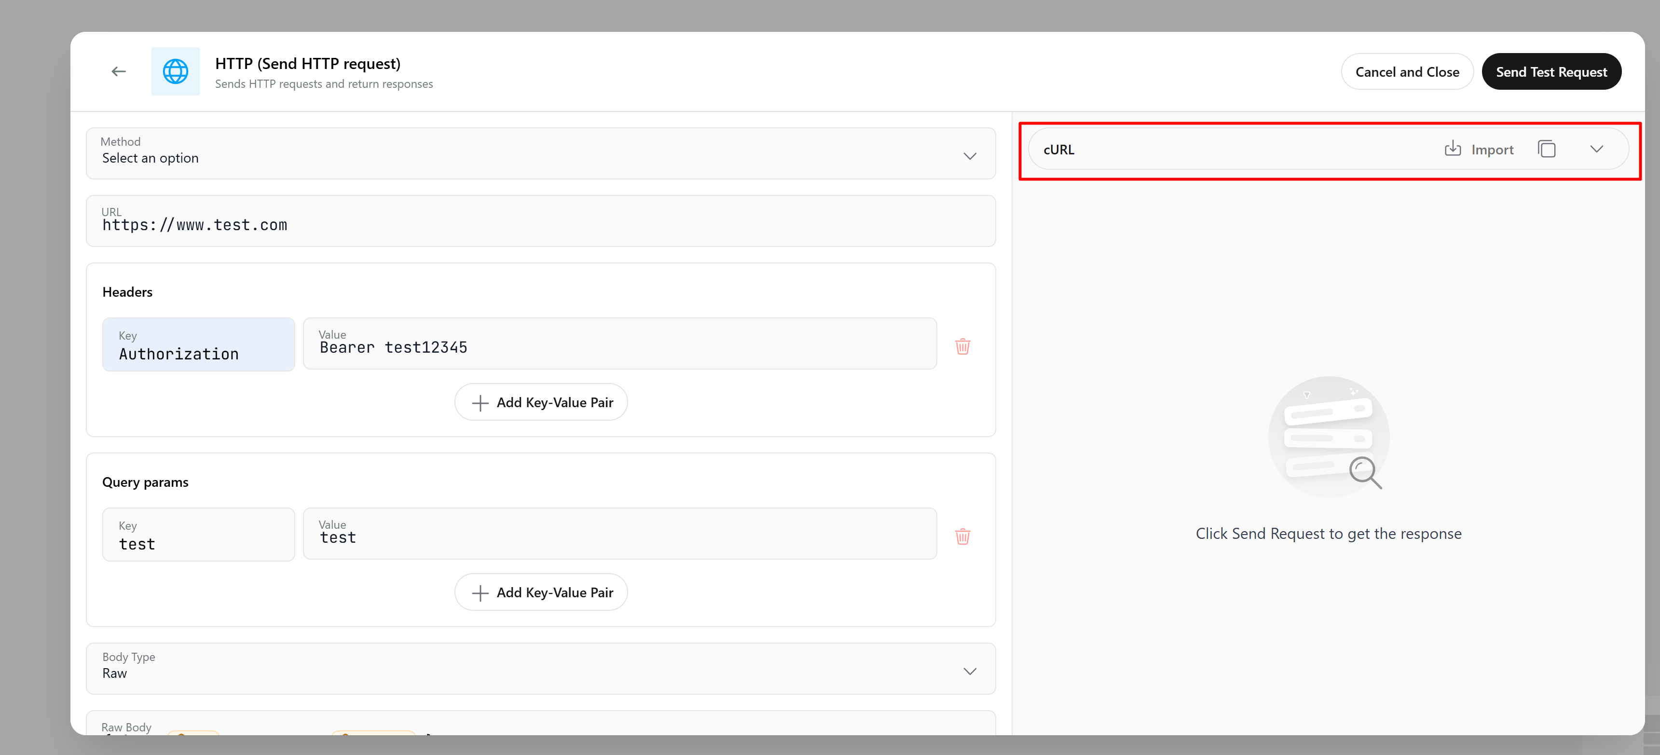Click the plus icon under query params
The width and height of the screenshot is (1660, 755).
click(x=480, y=592)
